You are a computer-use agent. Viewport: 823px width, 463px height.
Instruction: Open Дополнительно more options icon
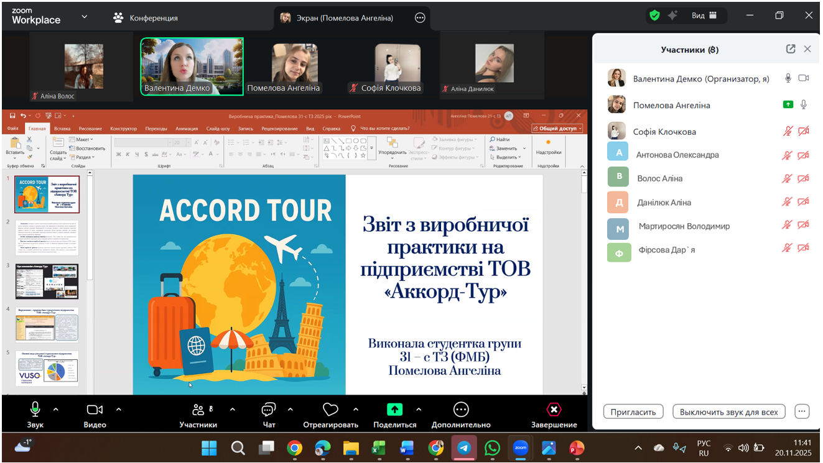pyautogui.click(x=461, y=410)
